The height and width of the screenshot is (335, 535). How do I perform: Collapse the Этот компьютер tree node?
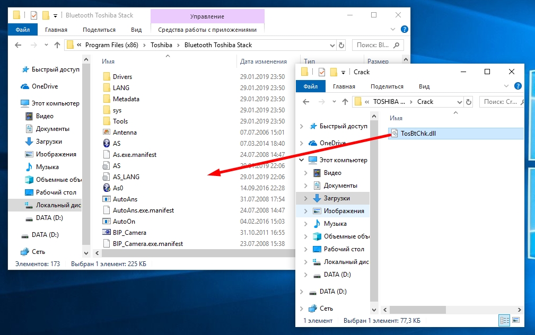[302, 160]
